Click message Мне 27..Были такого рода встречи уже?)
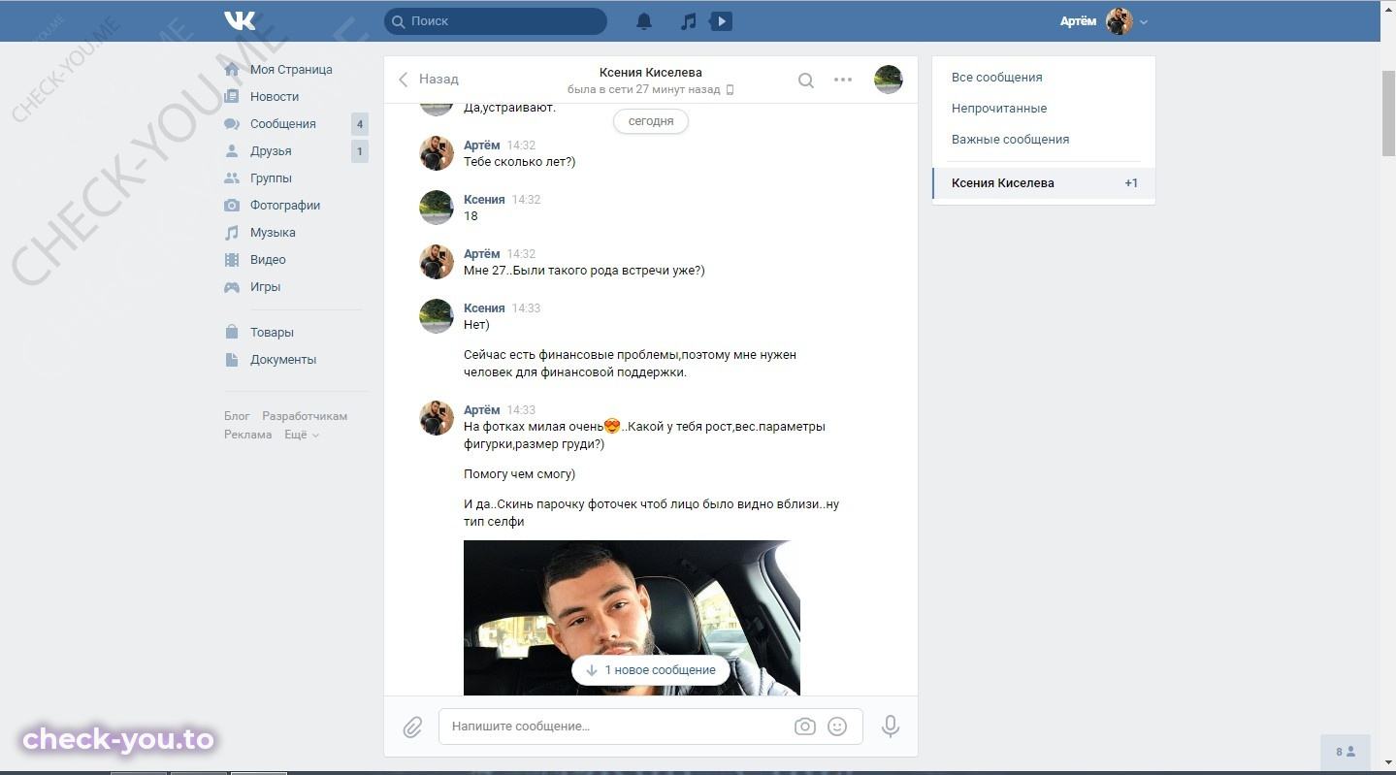The image size is (1396, 775). click(x=584, y=271)
